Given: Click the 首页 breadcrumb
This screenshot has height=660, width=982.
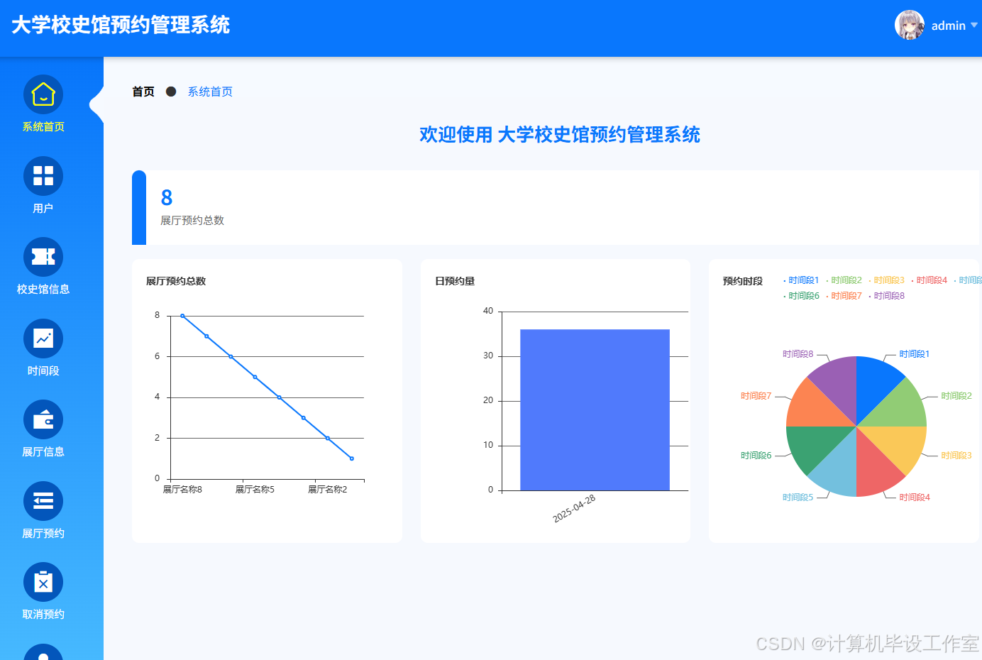Looking at the screenshot, I should (x=143, y=92).
